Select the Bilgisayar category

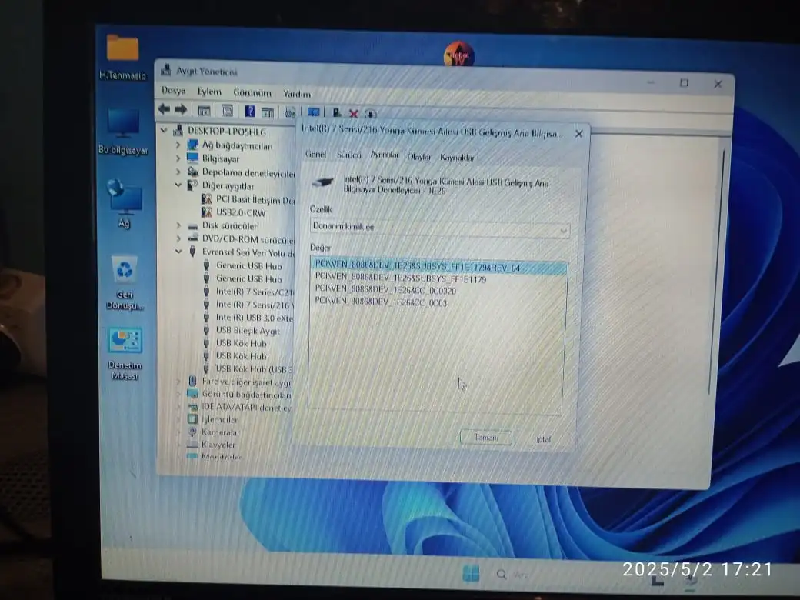pos(221,158)
